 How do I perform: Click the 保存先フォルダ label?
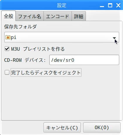(x=20, y=27)
